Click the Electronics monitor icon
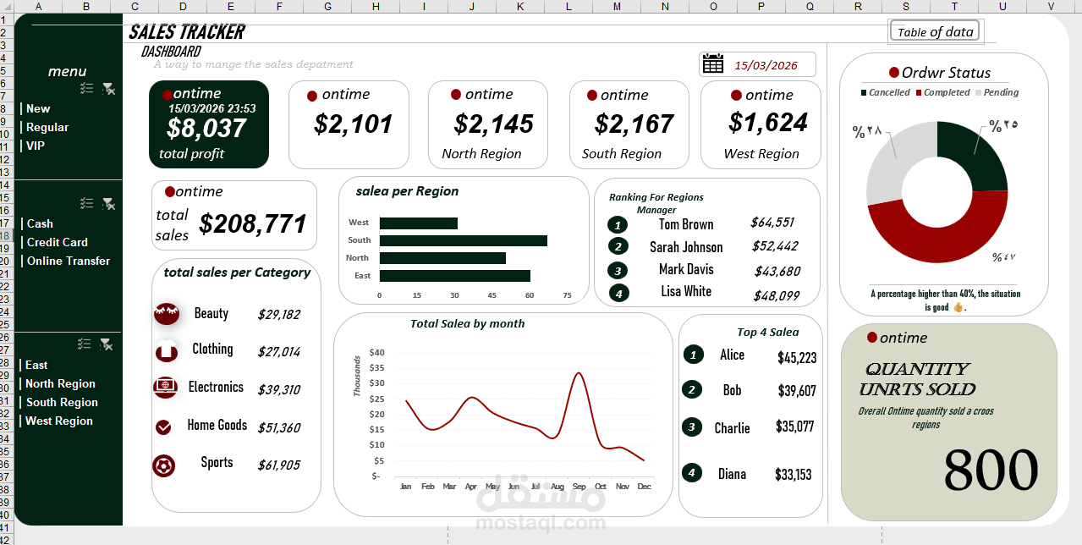Image resolution: width=1082 pixels, height=545 pixels. [166, 387]
